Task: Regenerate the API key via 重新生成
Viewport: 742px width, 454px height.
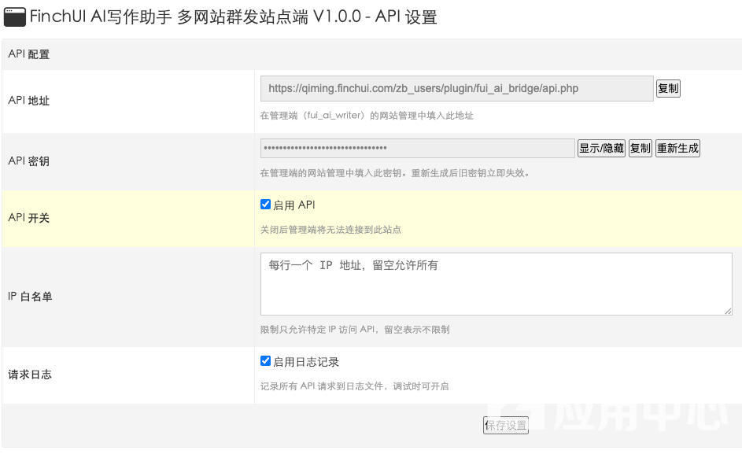Action: [677, 149]
